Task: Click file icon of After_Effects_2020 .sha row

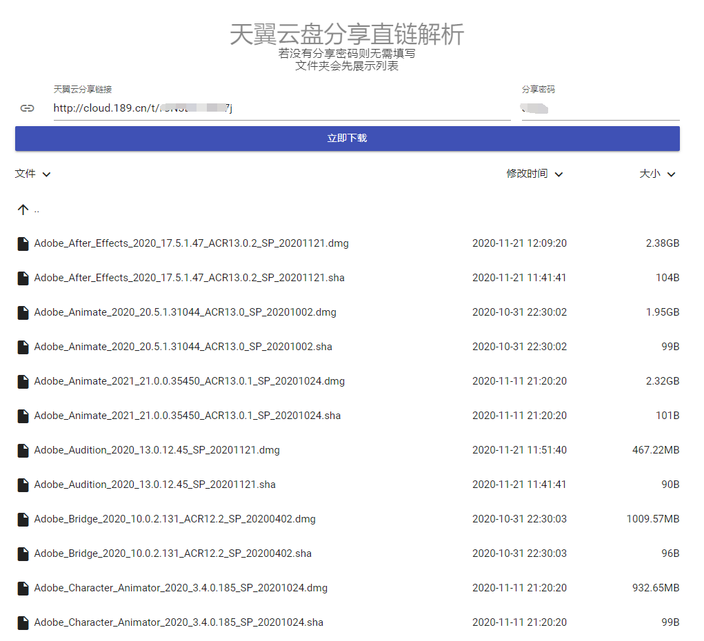Action: [23, 278]
